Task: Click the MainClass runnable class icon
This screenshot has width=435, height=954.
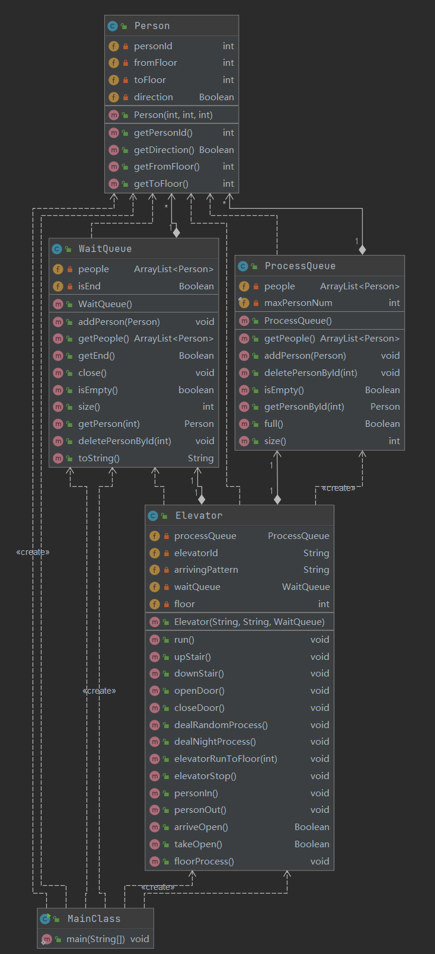Action: (x=45, y=919)
